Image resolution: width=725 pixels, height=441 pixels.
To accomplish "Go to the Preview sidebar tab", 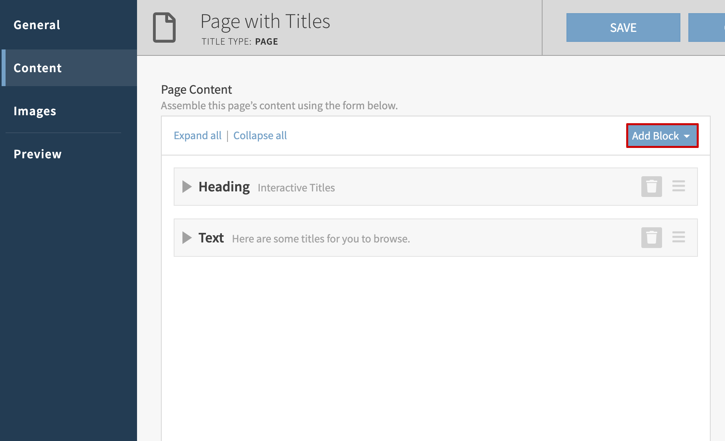I will point(37,154).
